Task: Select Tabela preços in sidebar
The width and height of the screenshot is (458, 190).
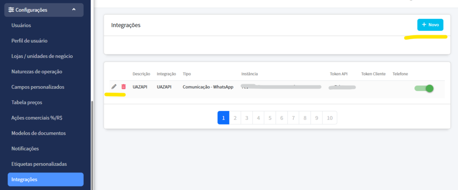Action: coord(27,103)
